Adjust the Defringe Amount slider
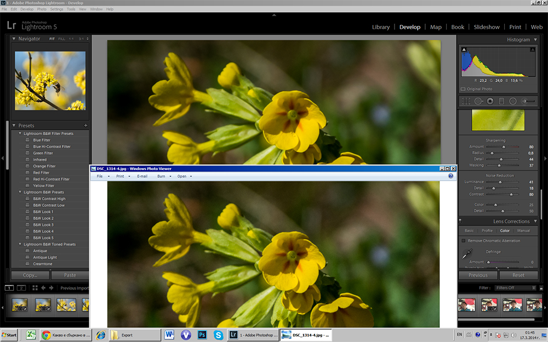 click(489, 262)
